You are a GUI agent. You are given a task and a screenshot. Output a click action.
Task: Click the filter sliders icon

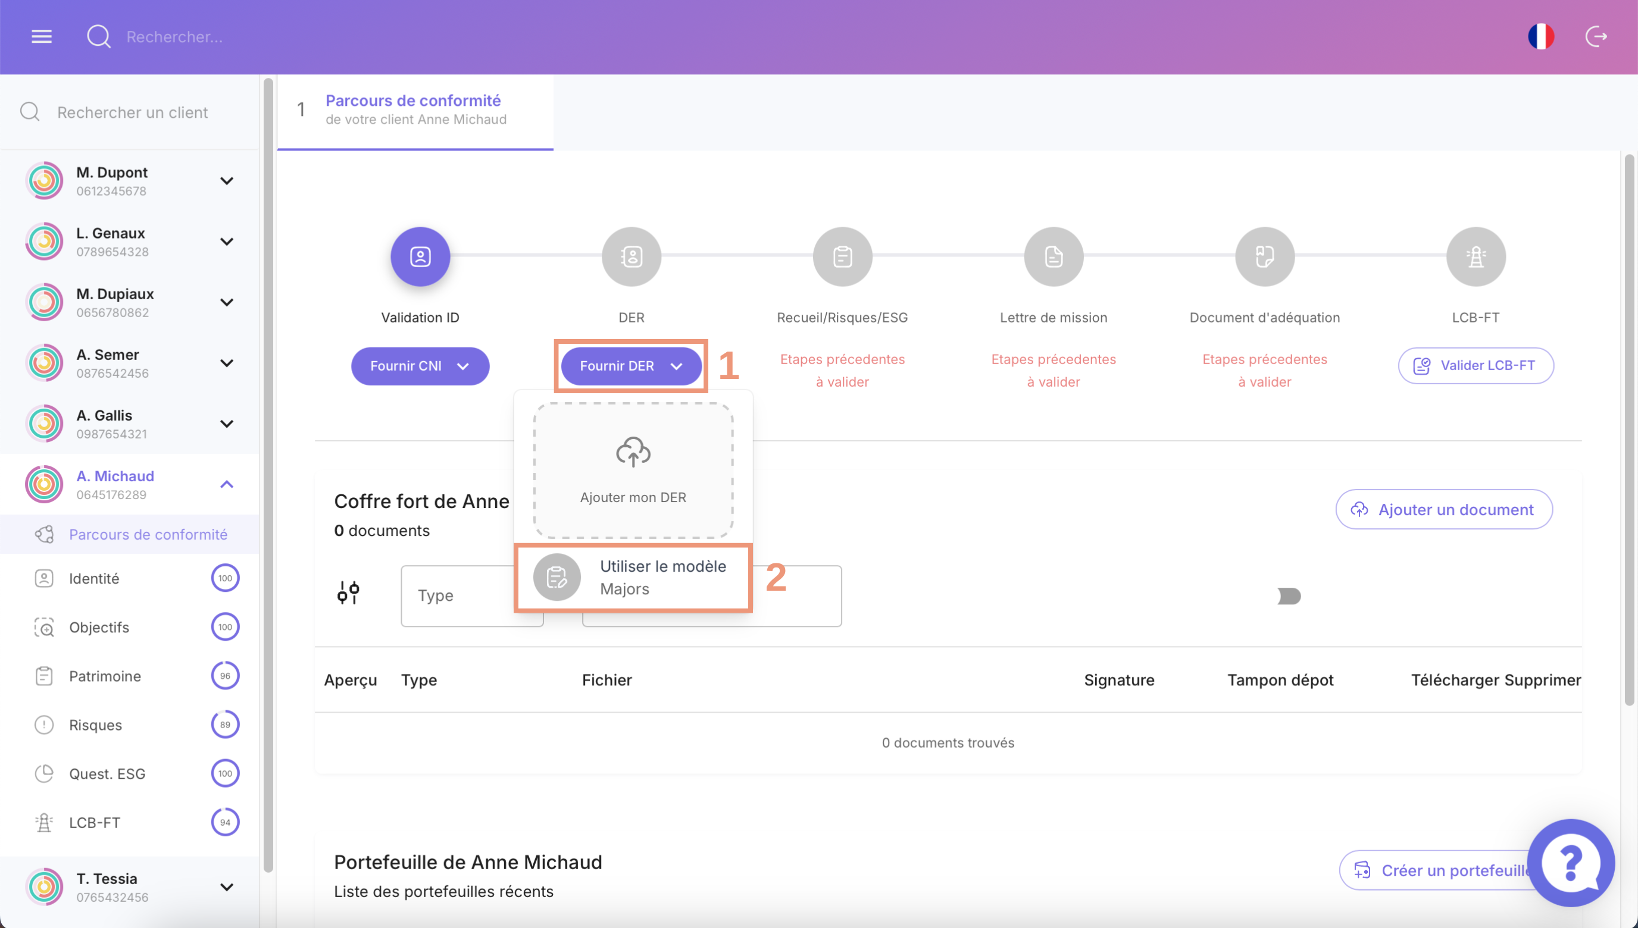[x=348, y=592]
